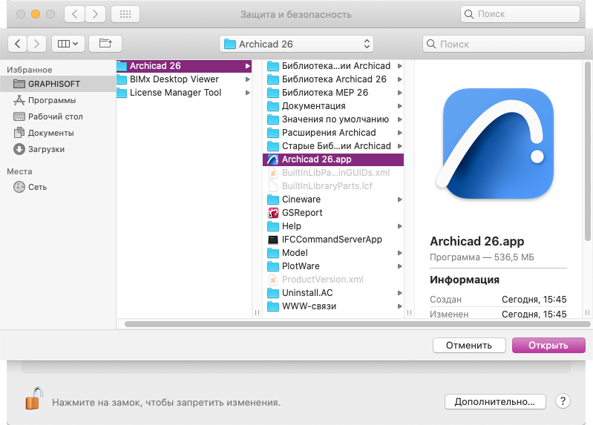Expand the License Manager Tool folder arrow
593x425 pixels.
coord(247,93)
